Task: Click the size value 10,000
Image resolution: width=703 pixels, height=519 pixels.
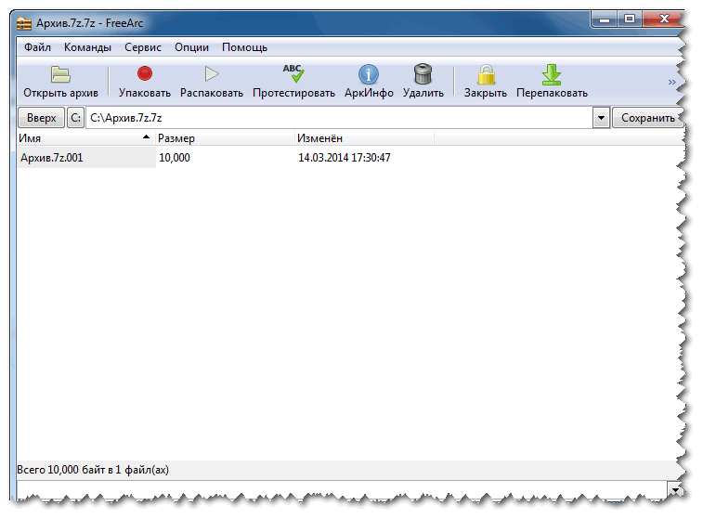Action: click(x=175, y=158)
